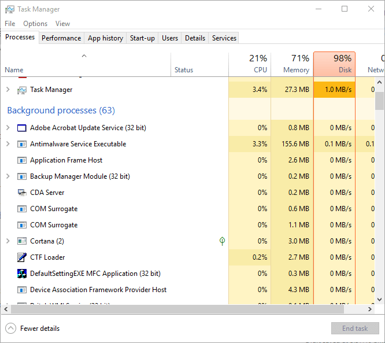Switch to the Performance tab
385x343 pixels.
61,38
